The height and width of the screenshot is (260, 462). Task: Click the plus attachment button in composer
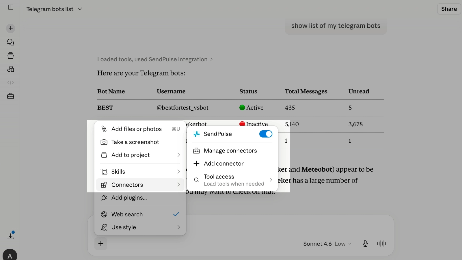(101, 244)
